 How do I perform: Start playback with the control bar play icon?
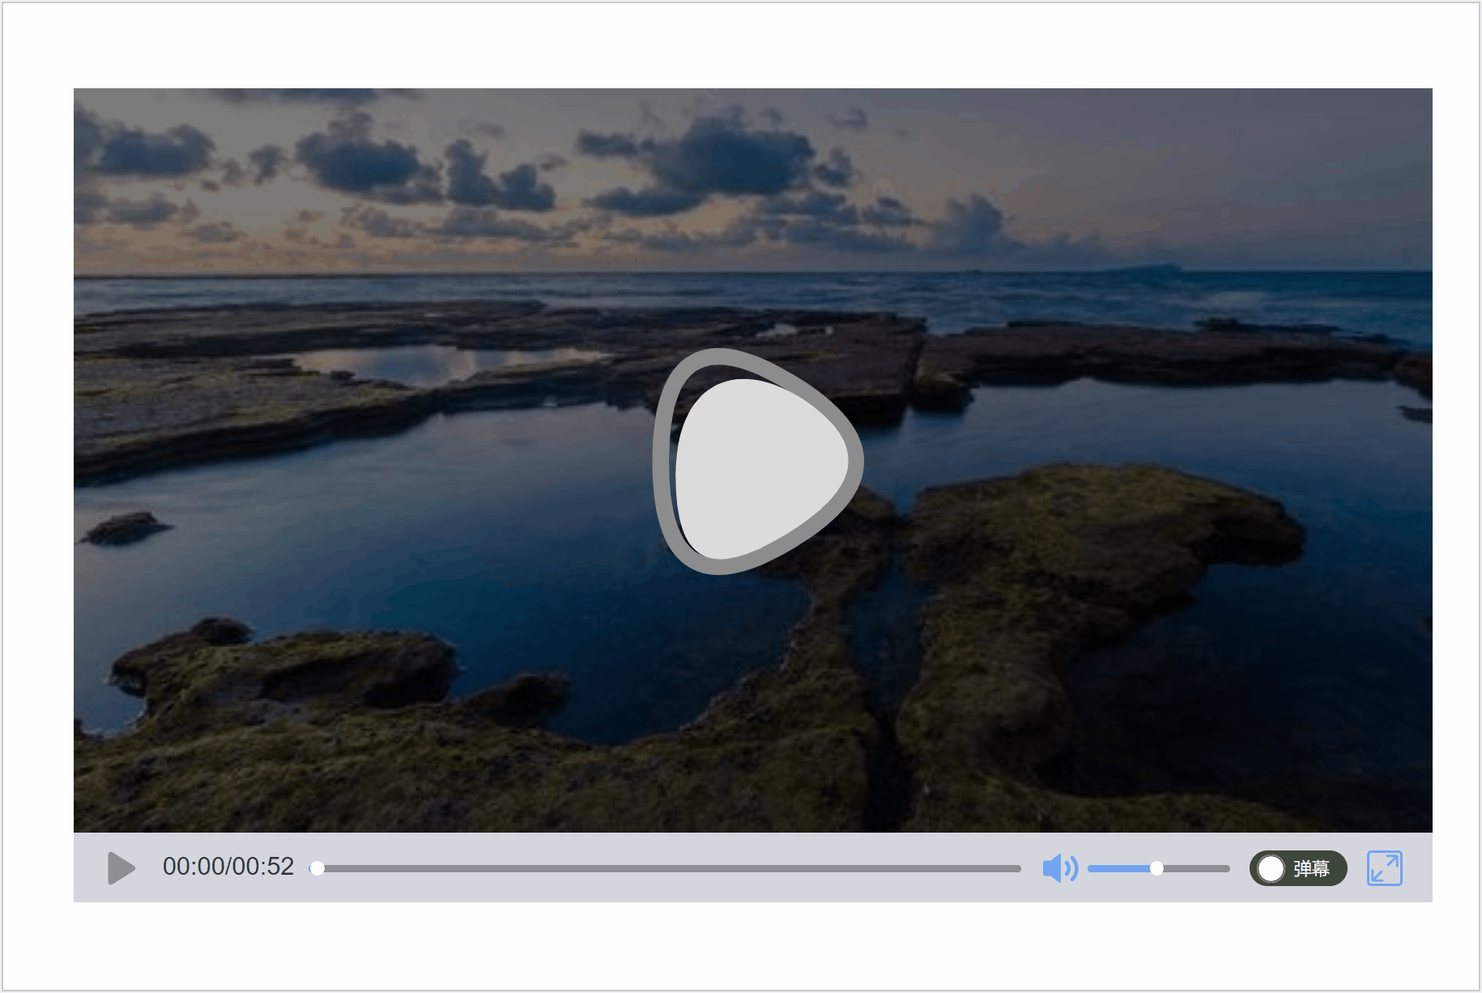[121, 868]
